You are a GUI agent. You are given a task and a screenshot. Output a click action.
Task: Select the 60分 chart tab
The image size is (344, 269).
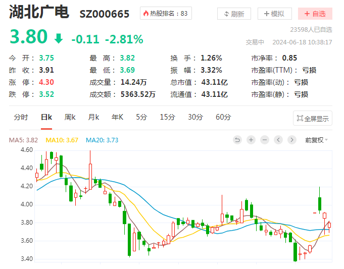[223, 117]
